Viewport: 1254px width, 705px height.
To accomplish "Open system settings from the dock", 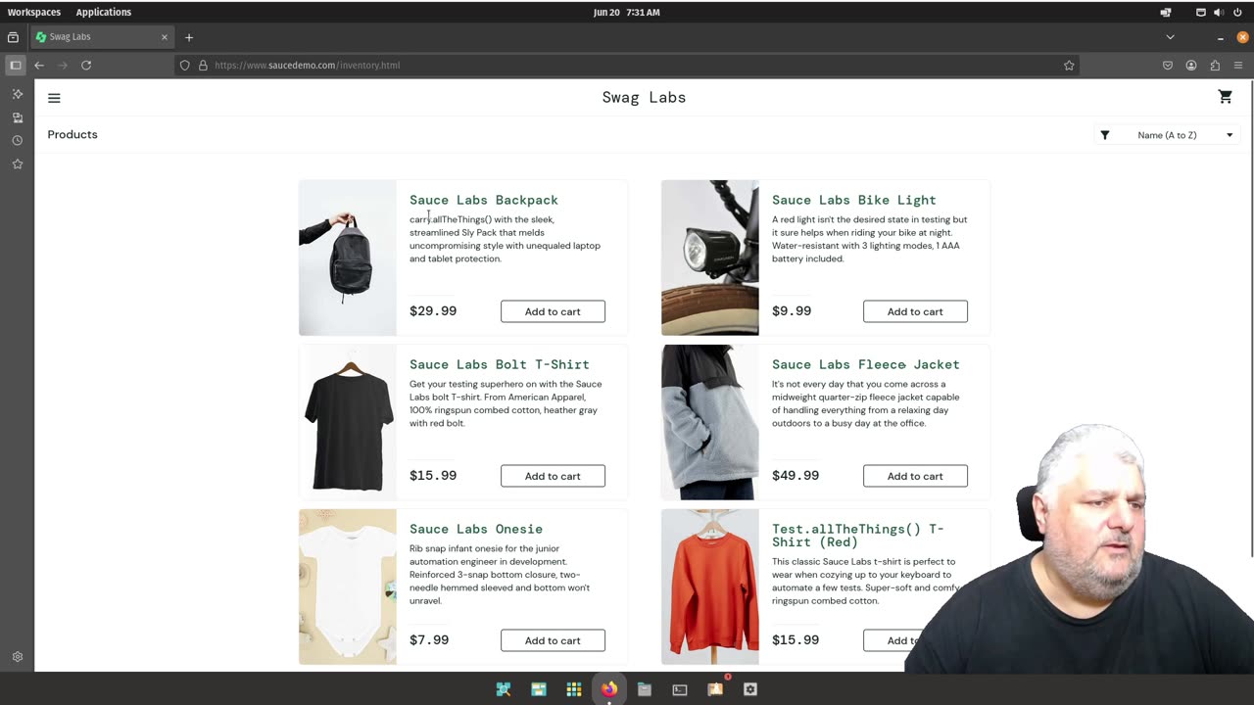I will [750, 689].
